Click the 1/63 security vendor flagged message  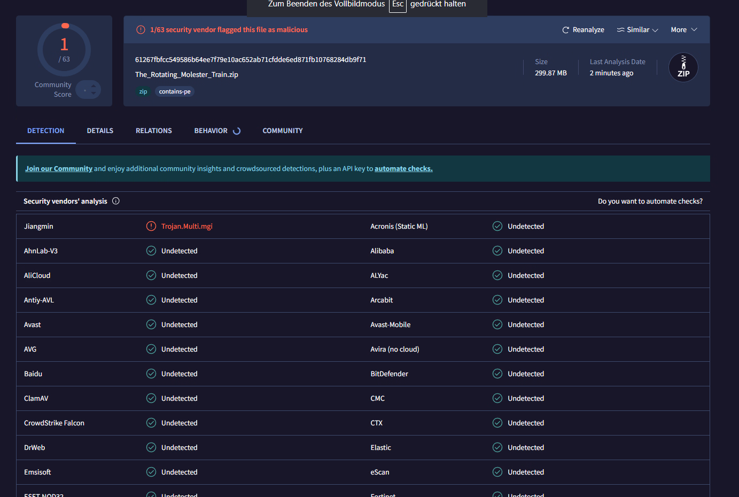pyautogui.click(x=229, y=30)
